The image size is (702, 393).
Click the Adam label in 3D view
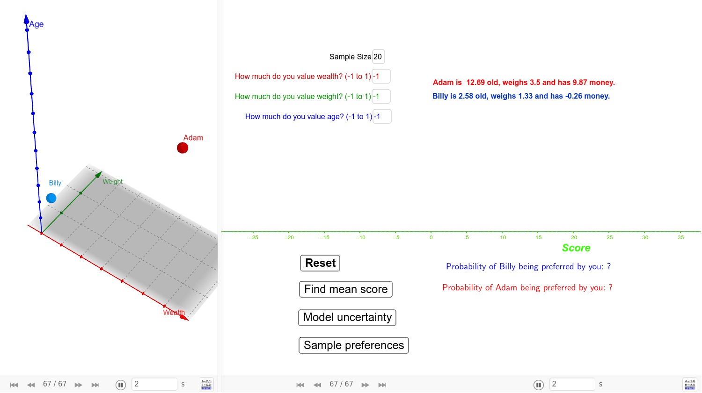tap(193, 138)
